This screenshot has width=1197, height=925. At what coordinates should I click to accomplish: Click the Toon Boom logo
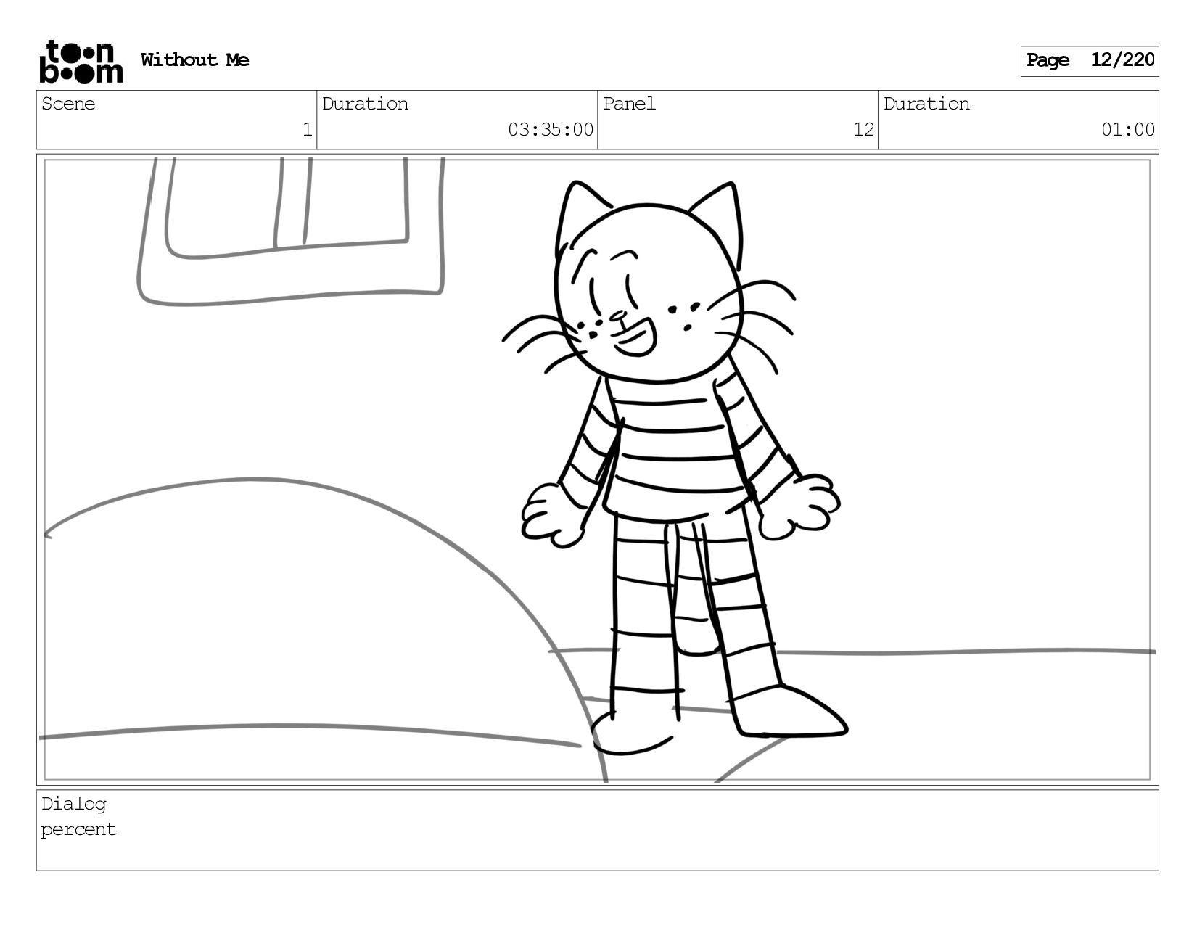(81, 61)
